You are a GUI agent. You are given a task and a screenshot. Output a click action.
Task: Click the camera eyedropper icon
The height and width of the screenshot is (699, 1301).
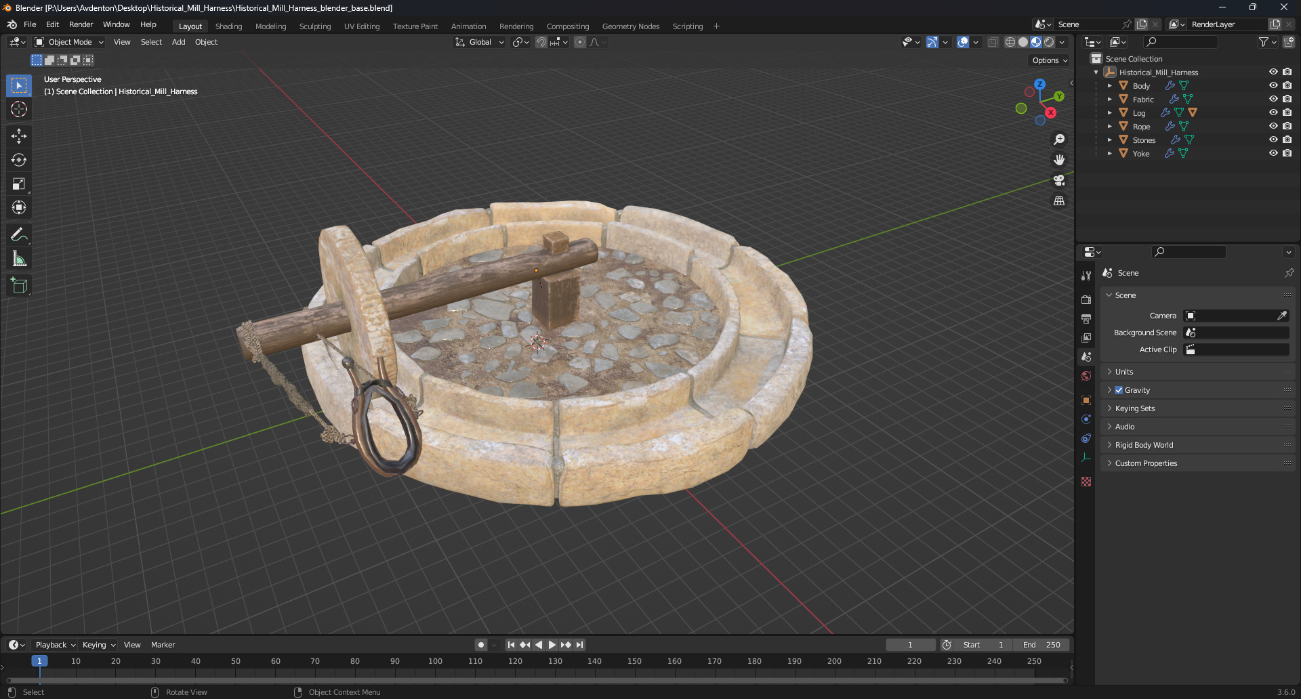pos(1282,316)
